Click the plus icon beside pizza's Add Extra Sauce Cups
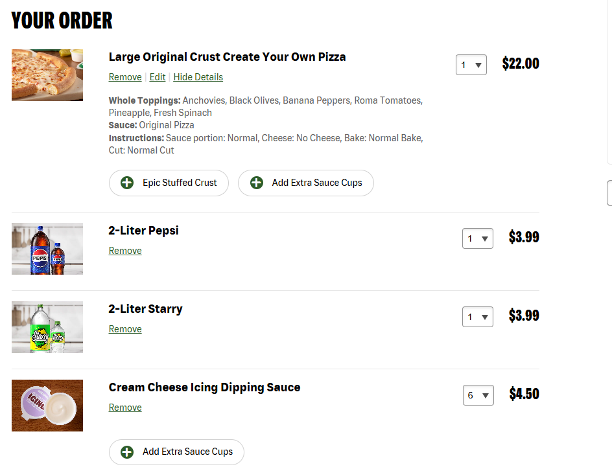The height and width of the screenshot is (471, 612). click(x=257, y=183)
